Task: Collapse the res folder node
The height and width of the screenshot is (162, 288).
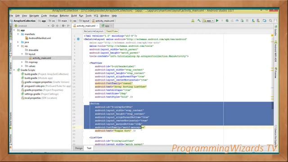Action: point(18,46)
